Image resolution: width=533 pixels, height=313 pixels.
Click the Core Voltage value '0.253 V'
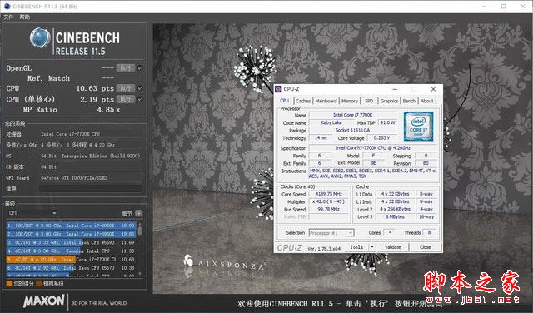point(381,138)
